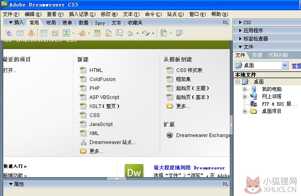Screen dimensions: 301x196
Task: Create new PHP document
Action: (94, 88)
